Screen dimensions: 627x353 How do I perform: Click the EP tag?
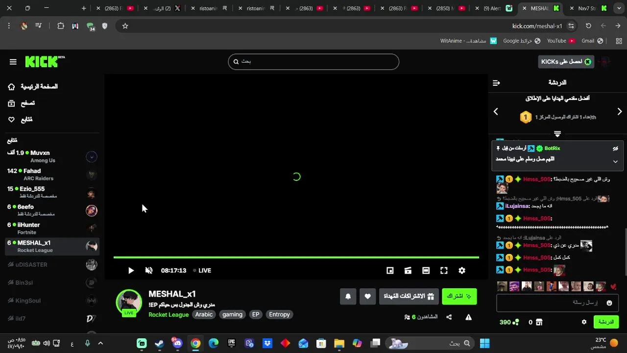256,315
